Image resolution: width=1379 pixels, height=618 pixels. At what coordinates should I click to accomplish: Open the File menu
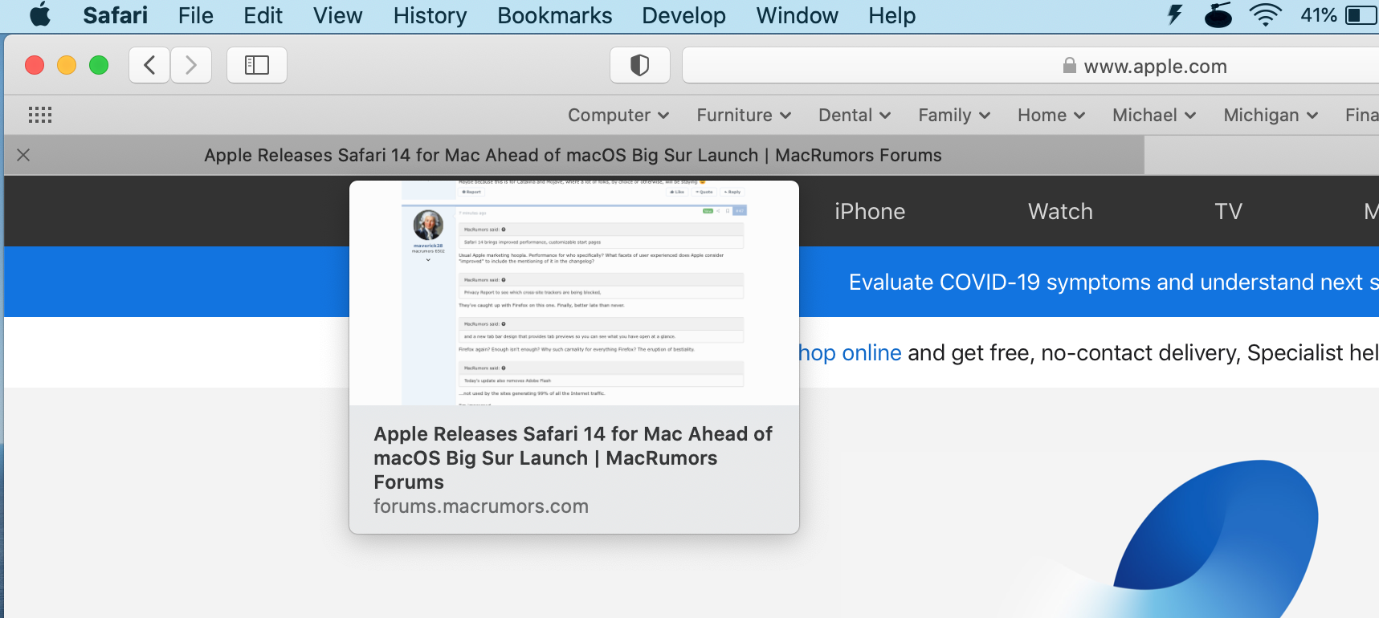pyautogui.click(x=196, y=15)
